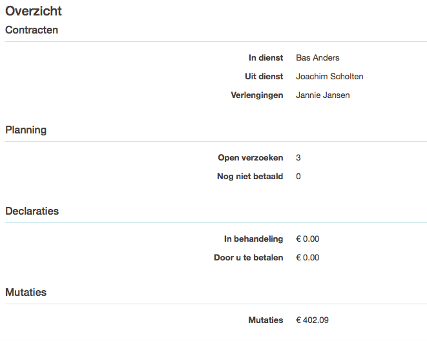This screenshot has height=341, width=427.
Task: Click the Declaraties section heading
Action: click(x=32, y=211)
